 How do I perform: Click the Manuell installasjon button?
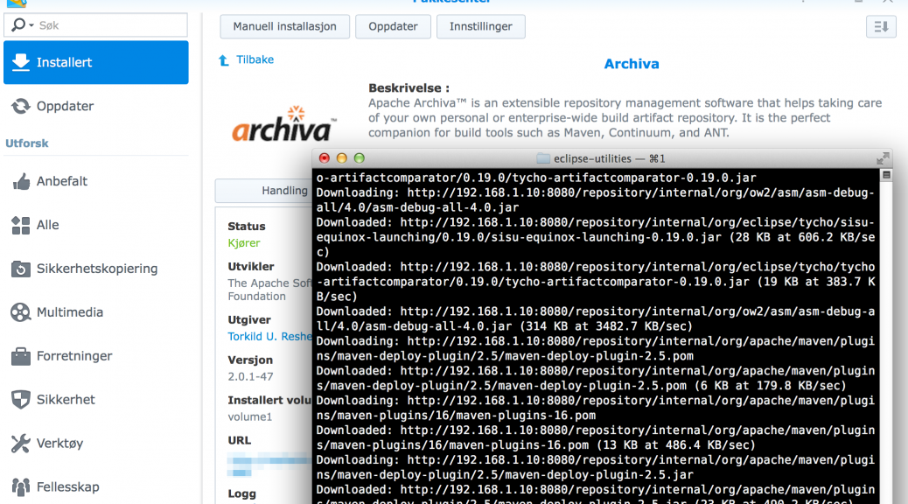[x=284, y=26]
